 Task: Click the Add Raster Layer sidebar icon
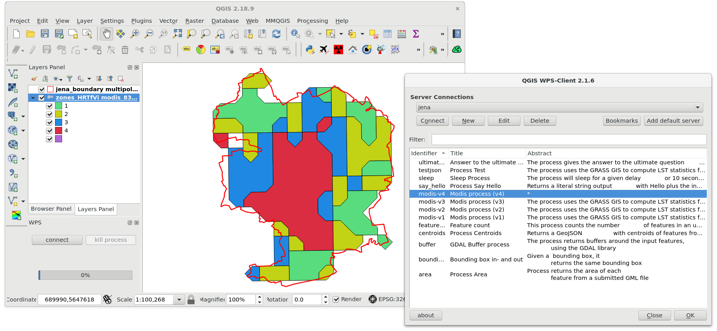point(13,88)
